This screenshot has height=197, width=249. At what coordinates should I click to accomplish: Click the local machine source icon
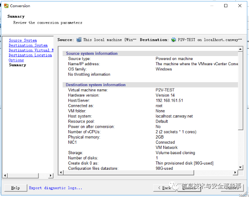(x=79, y=40)
